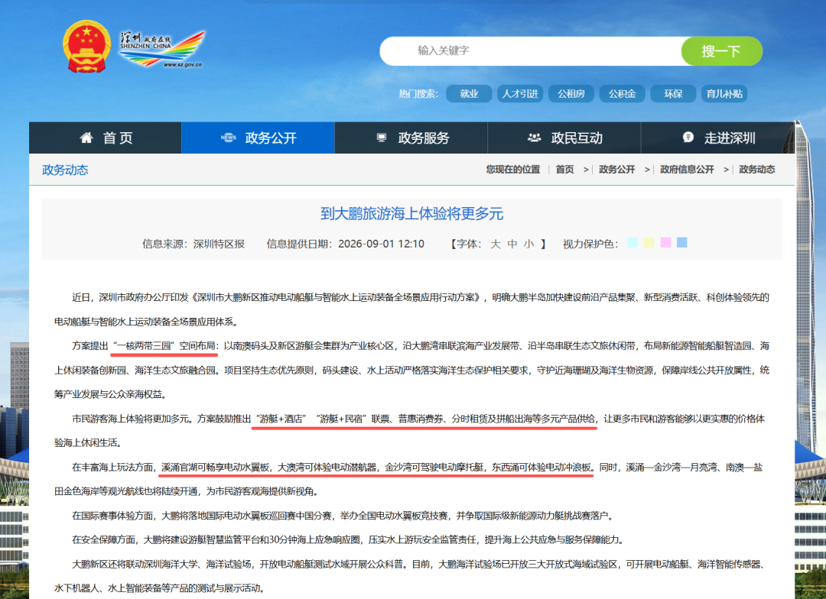Choose the pink eye-protection color
This screenshot has width=826, height=599.
(x=665, y=242)
